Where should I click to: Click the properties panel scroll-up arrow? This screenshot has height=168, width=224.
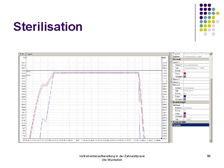(211, 54)
